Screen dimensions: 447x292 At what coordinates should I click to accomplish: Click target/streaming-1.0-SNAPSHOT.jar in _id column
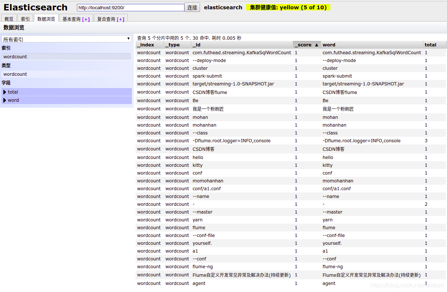(233, 84)
